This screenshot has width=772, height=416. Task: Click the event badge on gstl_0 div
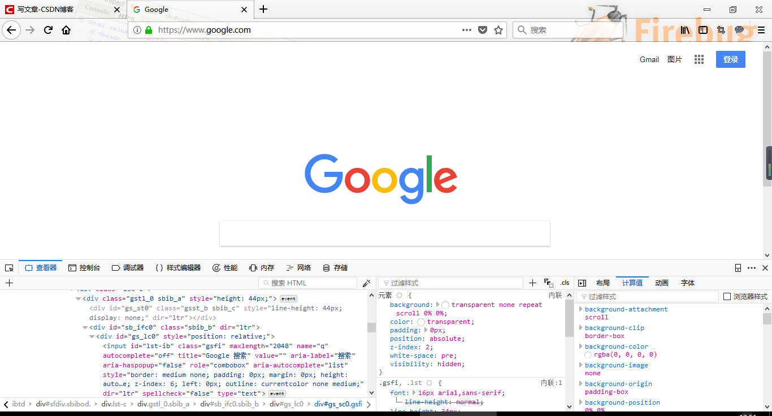pyautogui.click(x=288, y=298)
